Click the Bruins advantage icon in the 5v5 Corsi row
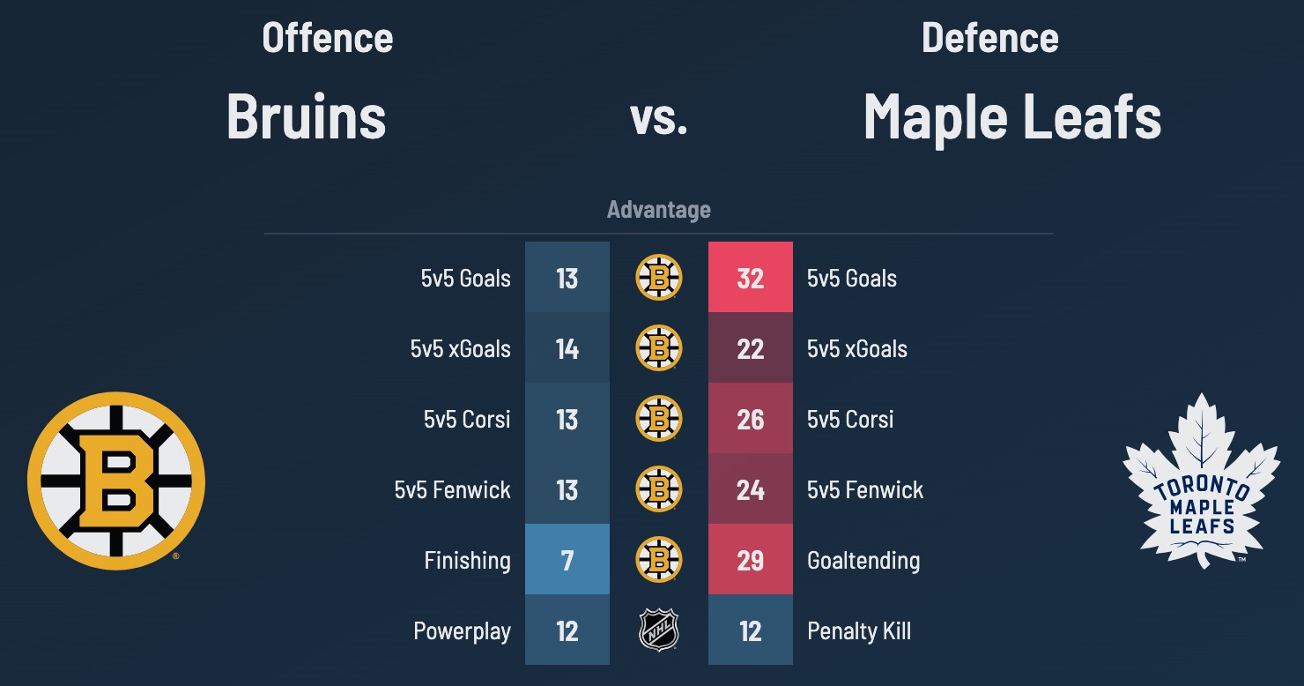 [x=659, y=419]
